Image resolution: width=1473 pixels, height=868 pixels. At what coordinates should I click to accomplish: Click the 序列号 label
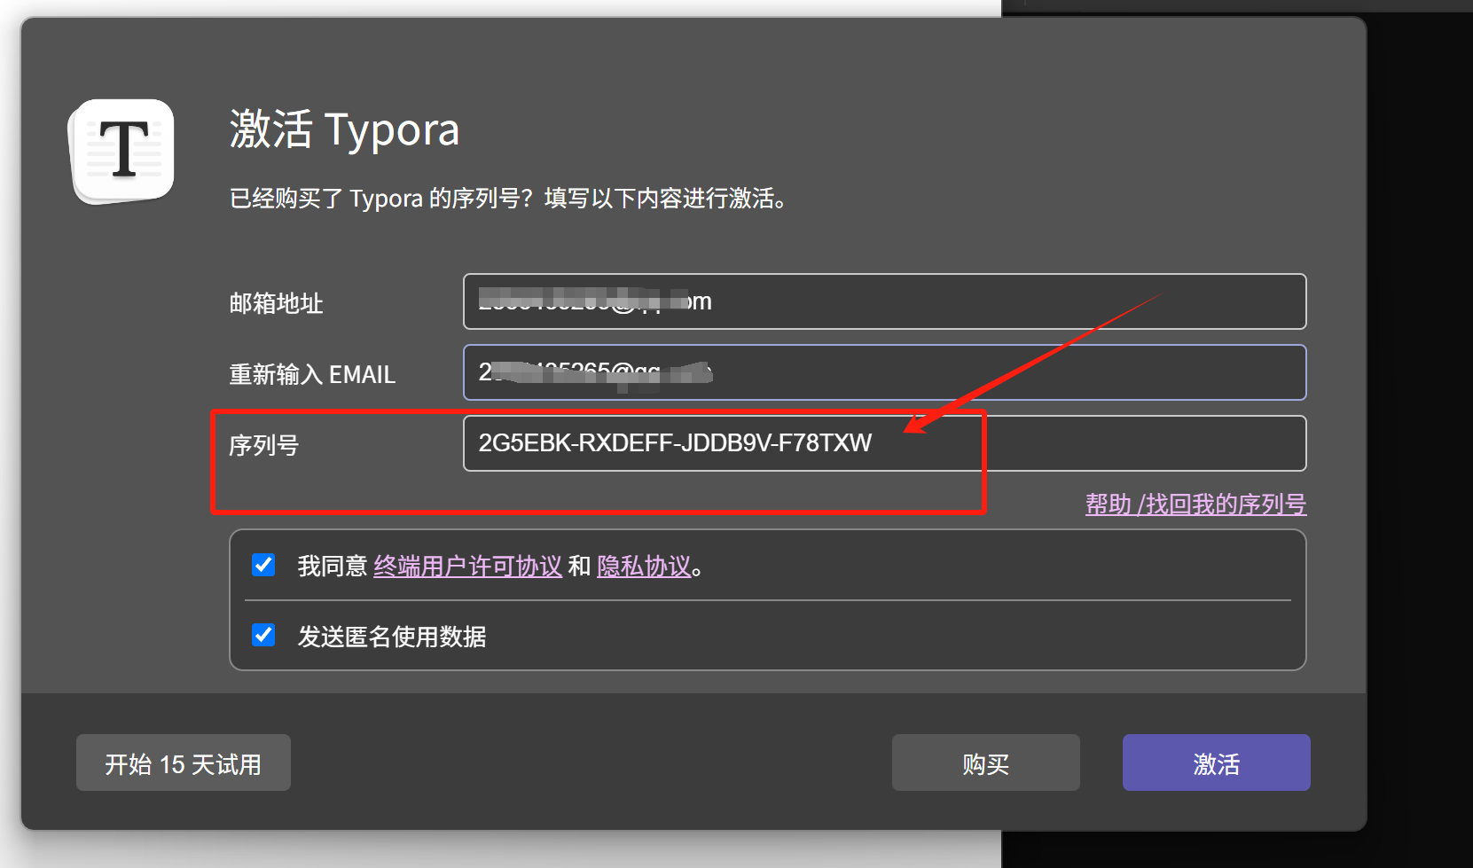coord(264,445)
